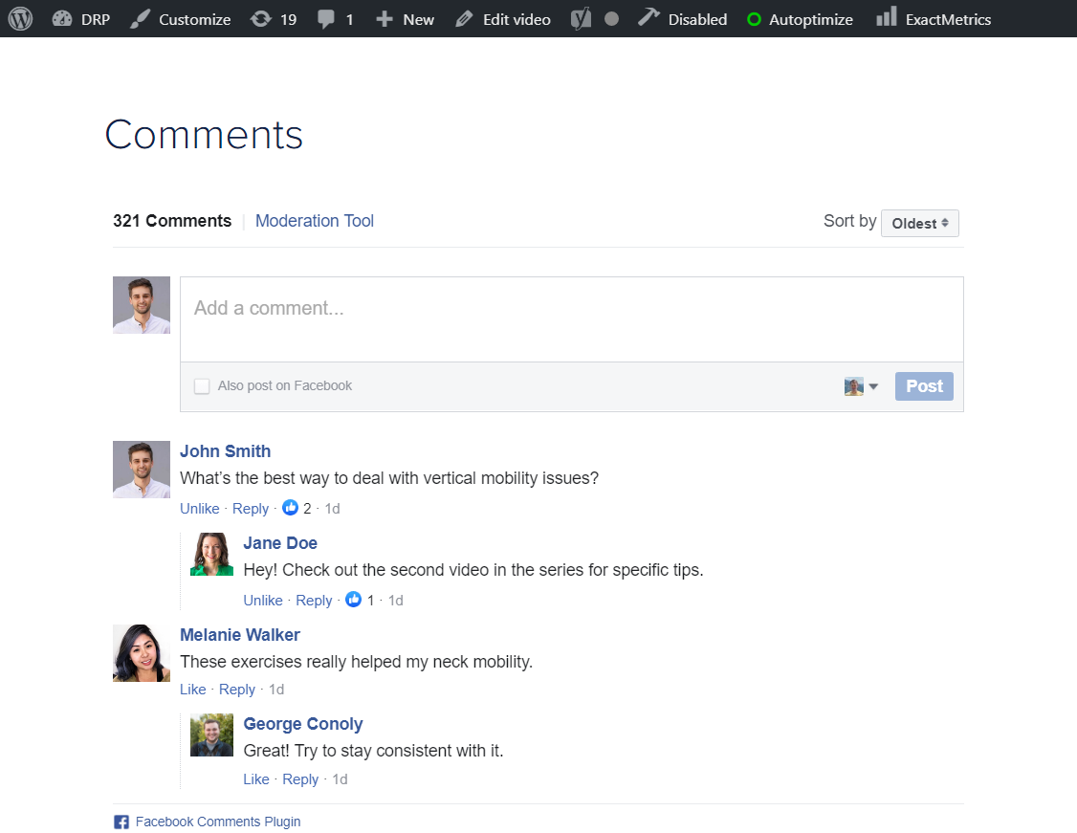This screenshot has width=1077, height=833.
Task: Open the Moderation Tool link
Action: point(315,220)
